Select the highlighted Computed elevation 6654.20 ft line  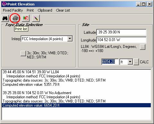76,105
